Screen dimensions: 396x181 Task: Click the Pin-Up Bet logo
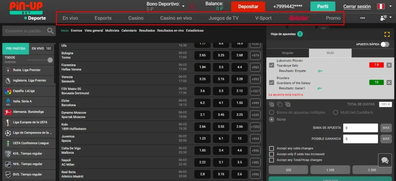coord(26,8)
